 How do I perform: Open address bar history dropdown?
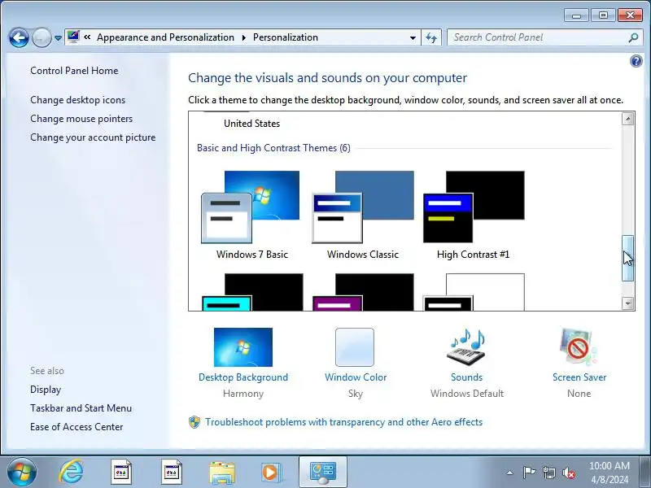(413, 37)
